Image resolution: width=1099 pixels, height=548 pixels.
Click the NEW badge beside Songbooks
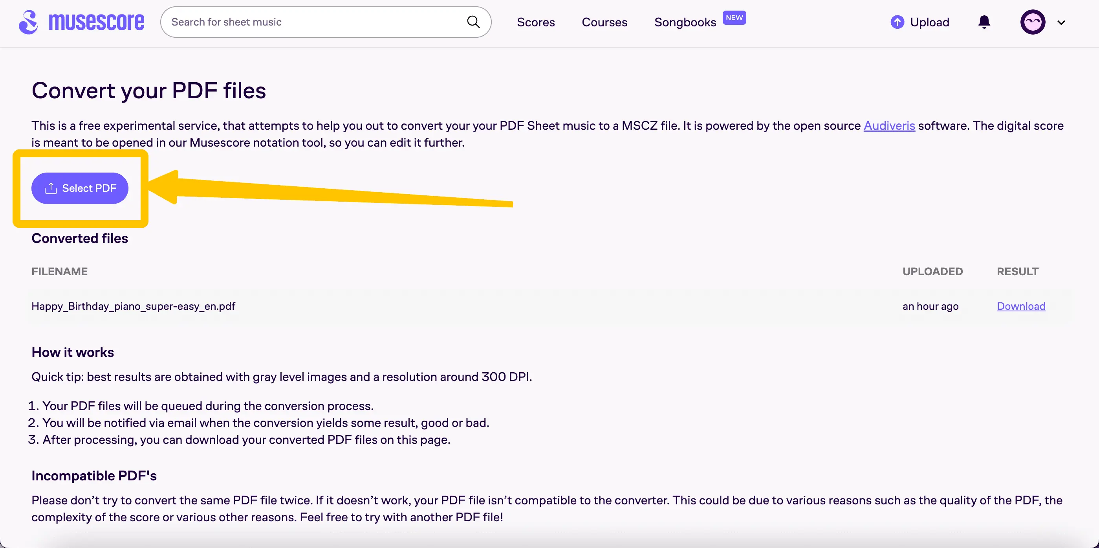(x=734, y=18)
